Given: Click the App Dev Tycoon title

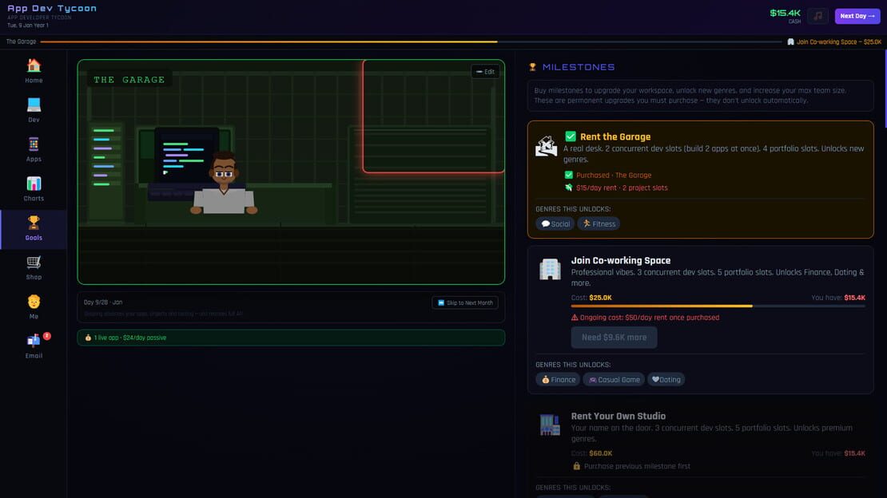Looking at the screenshot, I should click(x=52, y=9).
